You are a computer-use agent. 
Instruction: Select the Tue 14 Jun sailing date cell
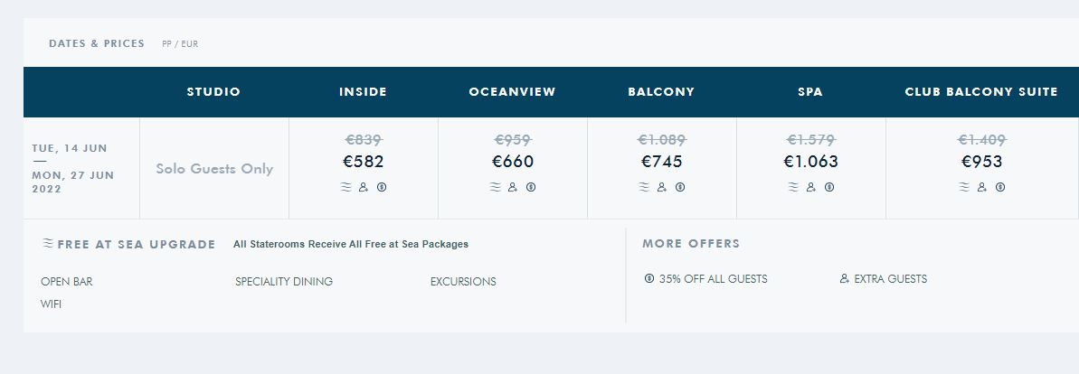tap(81, 168)
